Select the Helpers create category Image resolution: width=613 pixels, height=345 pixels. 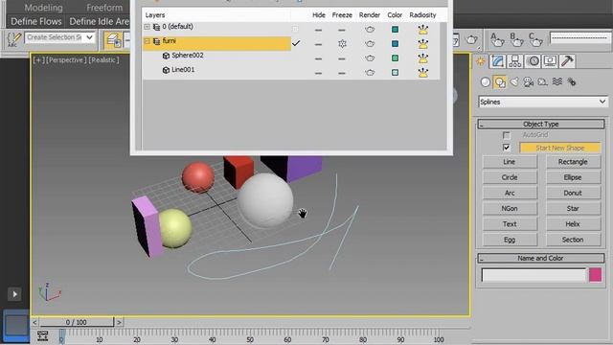543,81
